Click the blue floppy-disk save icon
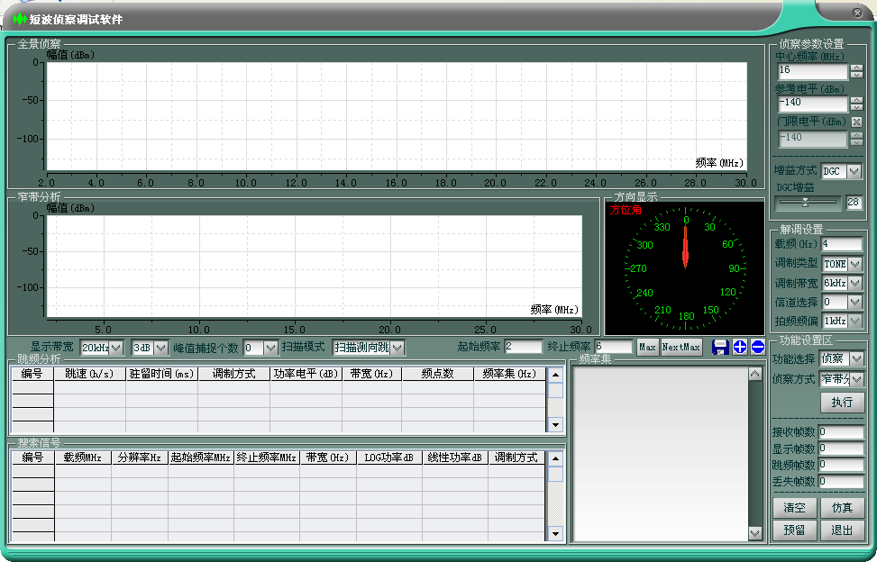This screenshot has height=562, width=877. point(720,347)
